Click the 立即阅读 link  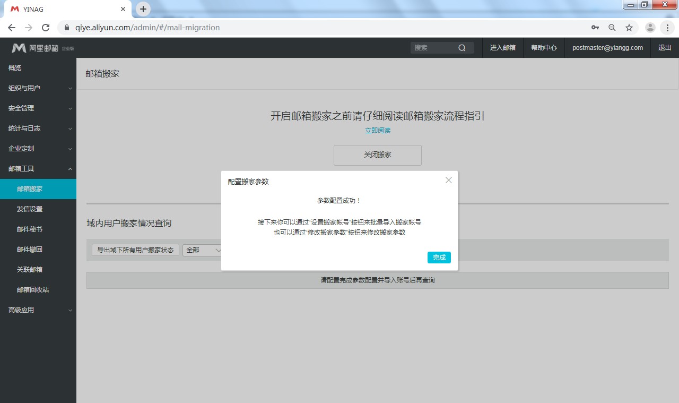(378, 131)
